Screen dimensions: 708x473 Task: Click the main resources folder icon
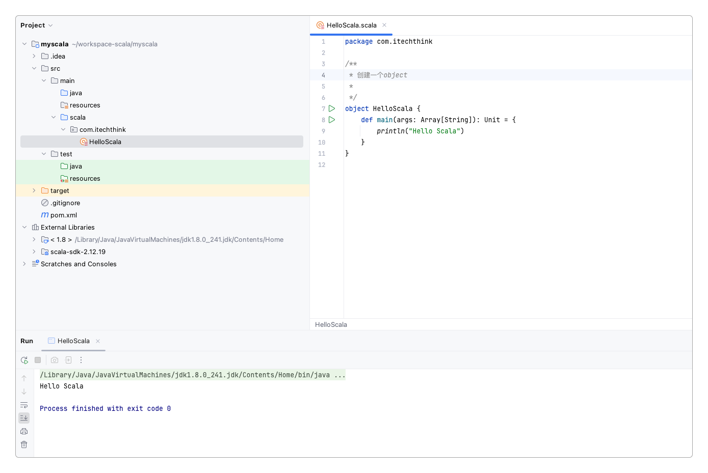click(64, 105)
